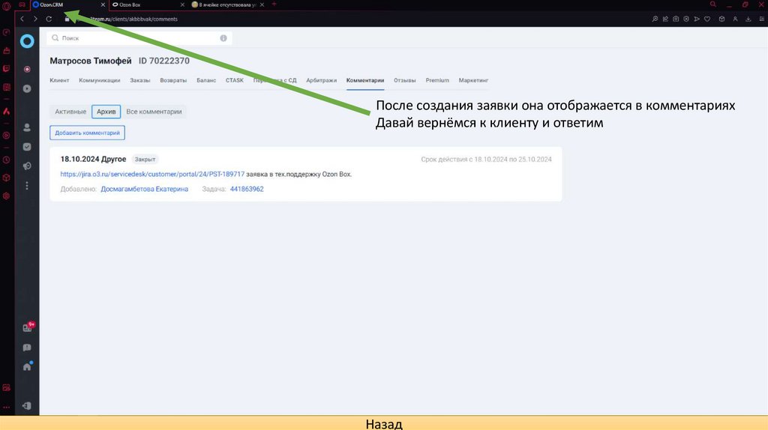Image resolution: width=768 pixels, height=430 pixels.
Task: Click the Ozon CRM logo in sidebar
Action: pos(27,41)
